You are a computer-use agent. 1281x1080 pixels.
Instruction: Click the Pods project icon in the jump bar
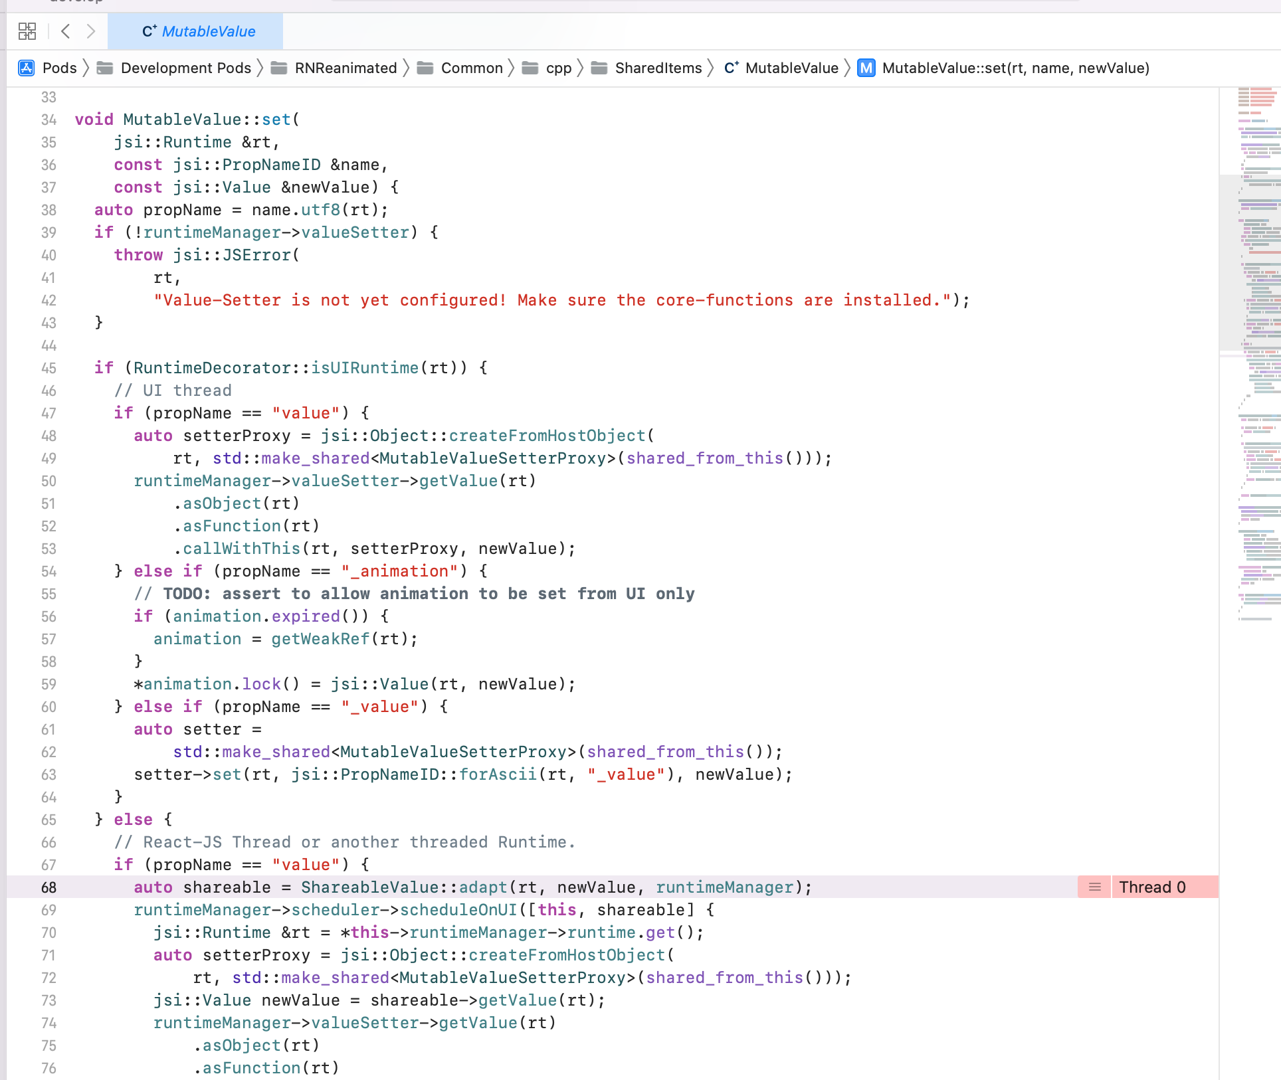(25, 68)
